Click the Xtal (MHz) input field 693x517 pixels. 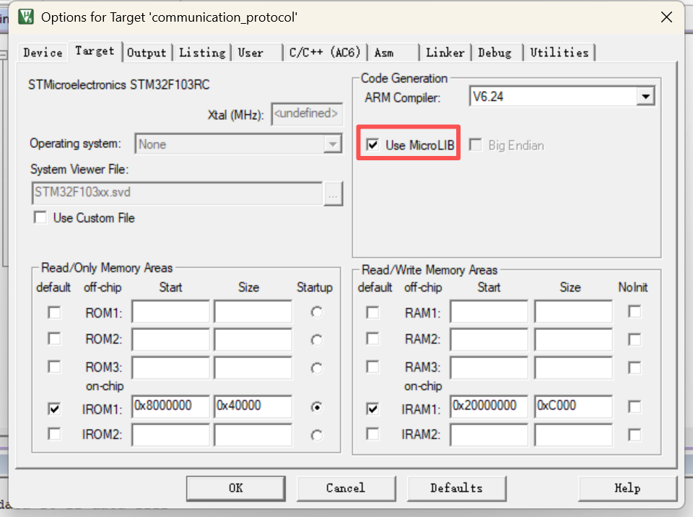(x=308, y=113)
